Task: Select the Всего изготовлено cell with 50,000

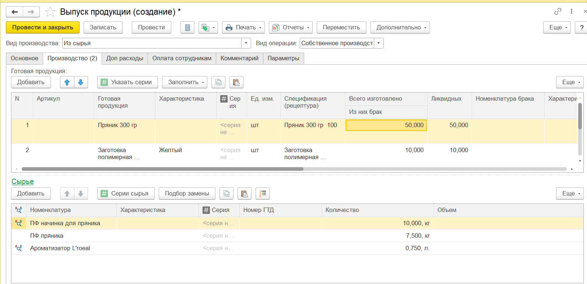Action: pos(386,125)
